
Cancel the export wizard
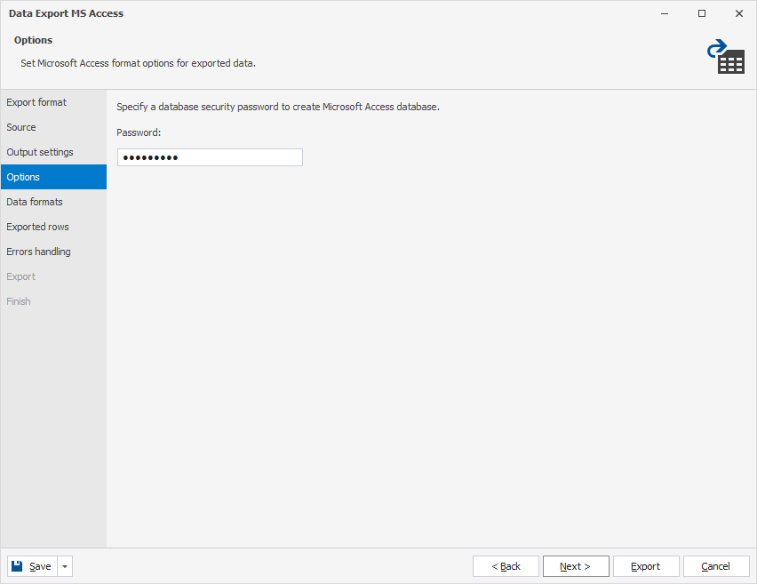pos(716,566)
